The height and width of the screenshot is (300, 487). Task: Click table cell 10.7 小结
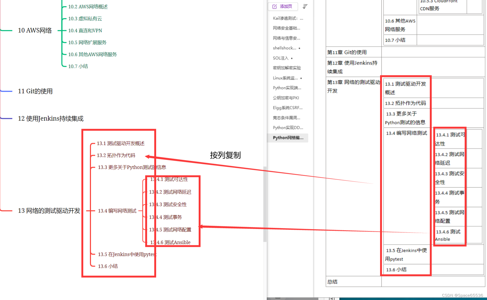click(400, 40)
